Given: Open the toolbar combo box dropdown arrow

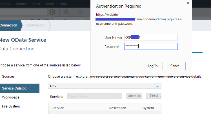Looking at the screenshot, I should tap(43, 12).
